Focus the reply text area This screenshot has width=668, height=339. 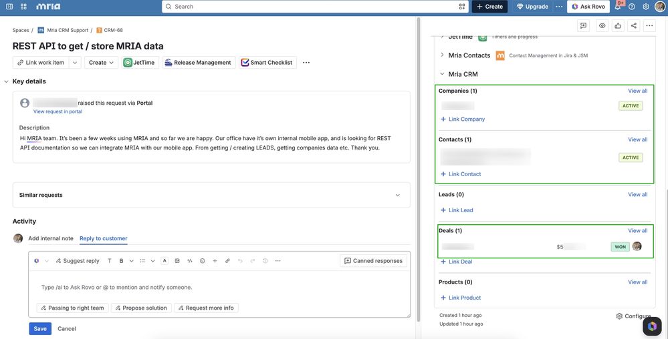pos(219,287)
